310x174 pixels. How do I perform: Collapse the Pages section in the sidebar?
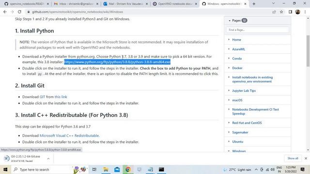click(230, 20)
